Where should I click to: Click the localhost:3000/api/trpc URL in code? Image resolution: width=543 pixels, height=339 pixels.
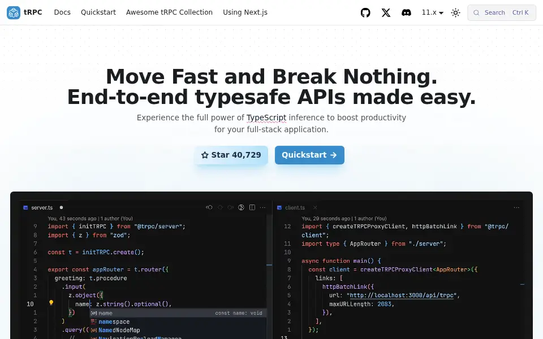click(x=402, y=295)
